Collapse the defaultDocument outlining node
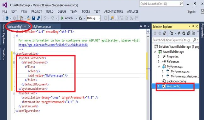The width and height of the screenshot is (204, 120). tap(14, 63)
